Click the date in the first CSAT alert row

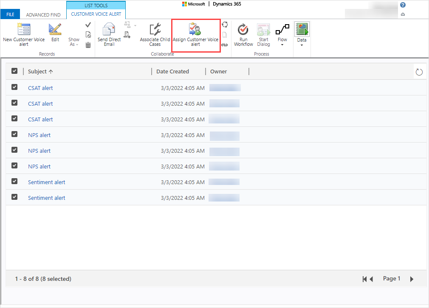(183, 88)
